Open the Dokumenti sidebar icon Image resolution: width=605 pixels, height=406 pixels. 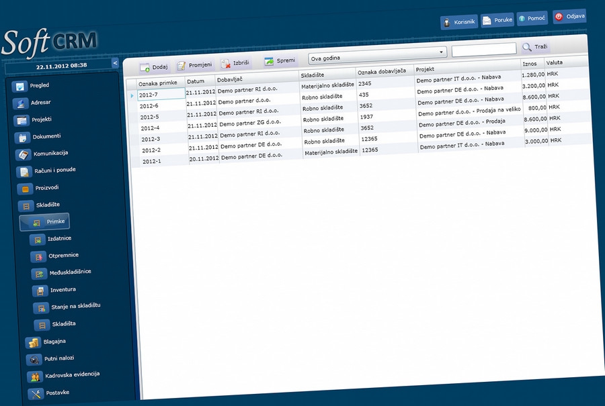pos(22,138)
